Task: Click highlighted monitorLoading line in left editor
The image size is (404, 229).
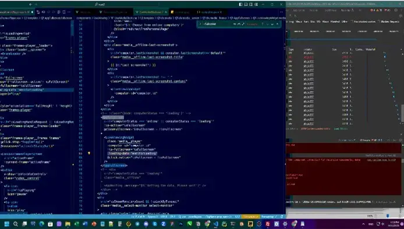Action: pos(37,90)
